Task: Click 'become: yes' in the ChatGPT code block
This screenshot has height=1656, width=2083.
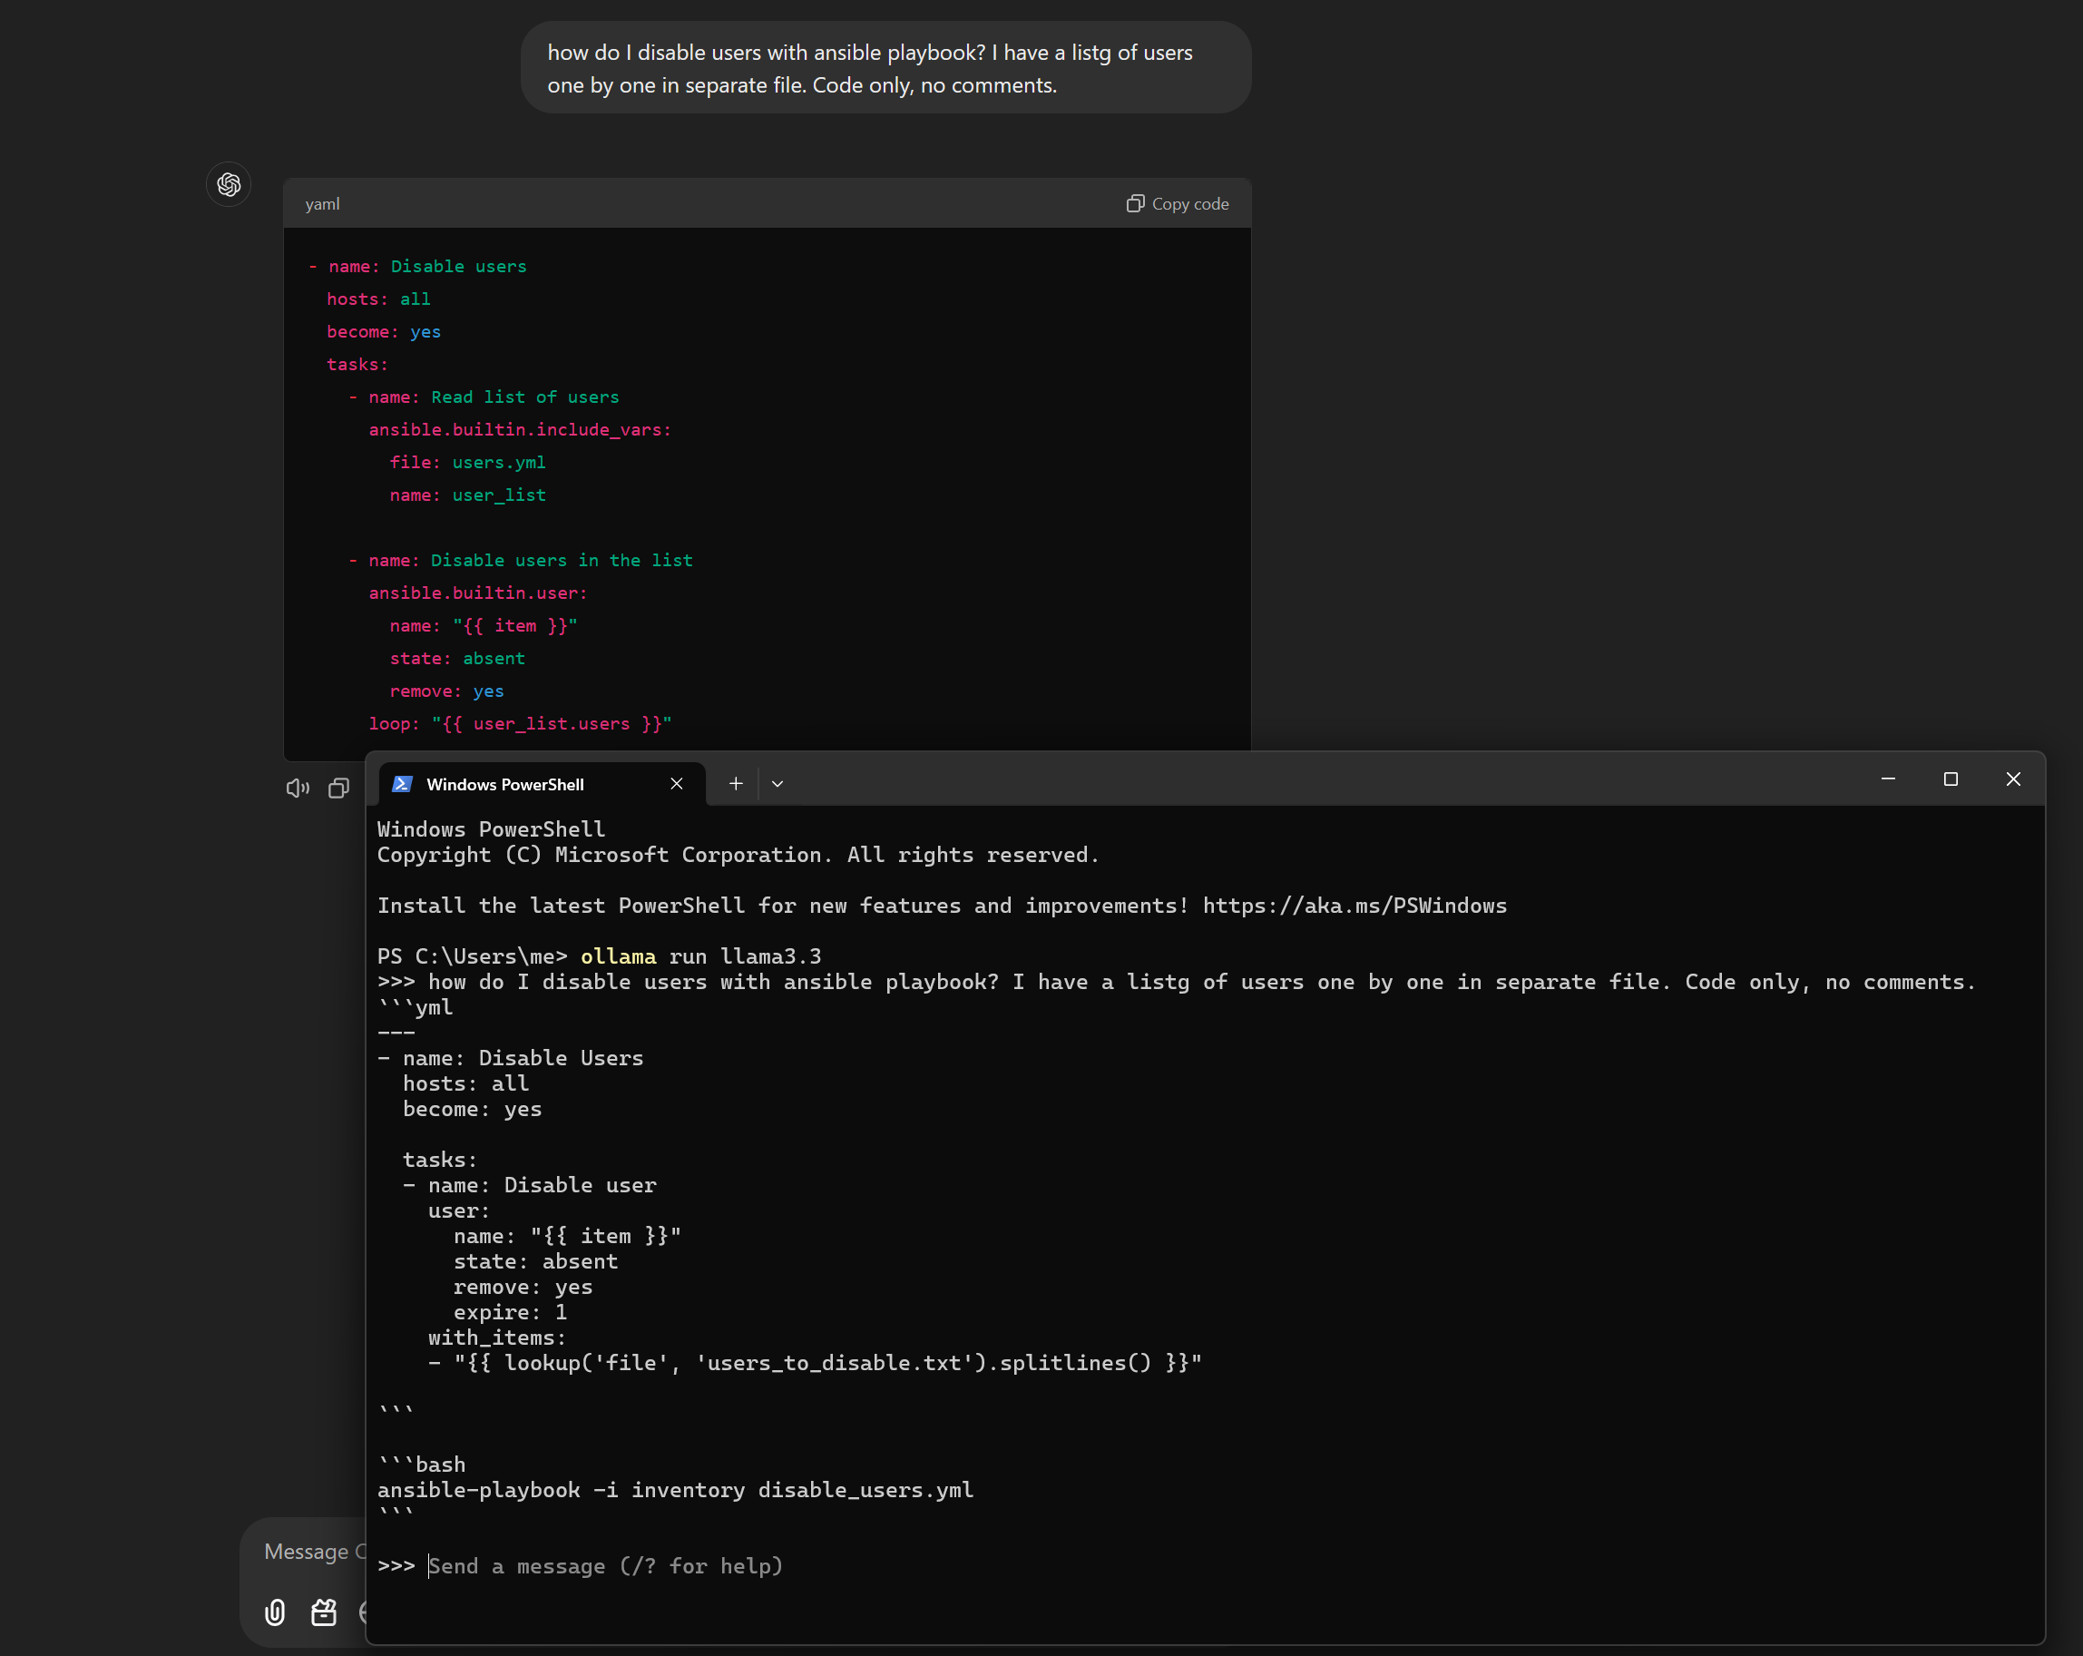Action: pyautogui.click(x=384, y=331)
